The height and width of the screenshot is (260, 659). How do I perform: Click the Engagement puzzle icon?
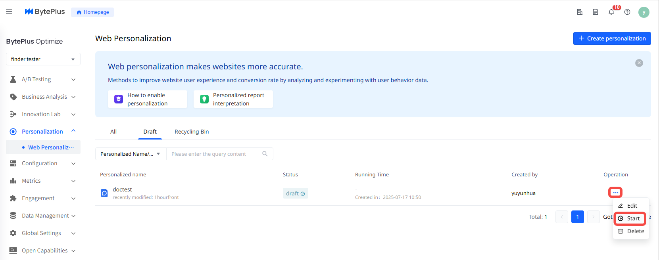pos(13,198)
